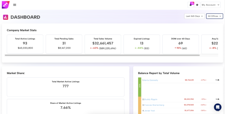
Task: Click the Dashboard bar chart icon
Action: coord(6,17)
